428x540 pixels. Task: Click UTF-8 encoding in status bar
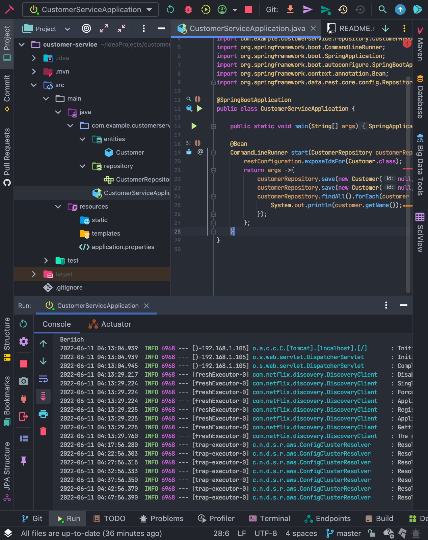[266, 533]
